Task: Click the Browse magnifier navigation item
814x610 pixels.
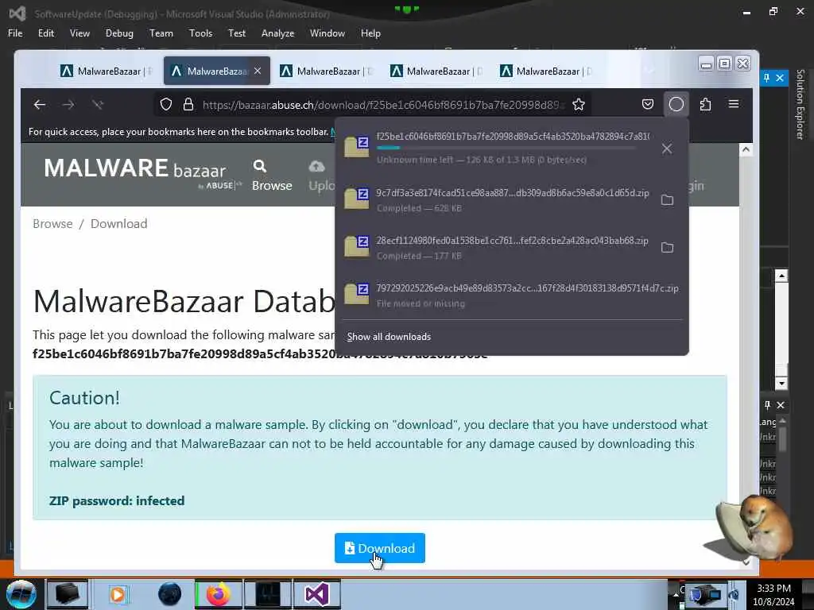Action: coord(272,176)
